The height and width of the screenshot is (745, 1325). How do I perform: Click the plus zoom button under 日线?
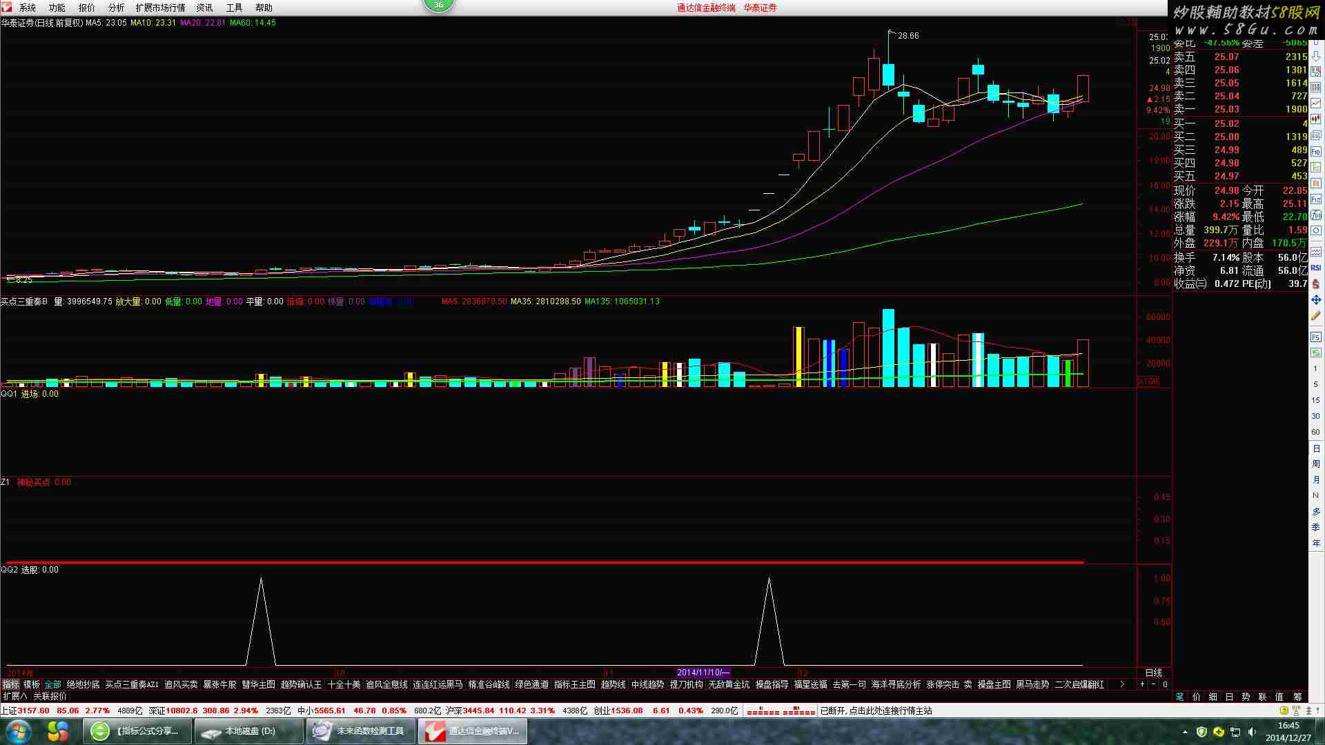(1142, 684)
